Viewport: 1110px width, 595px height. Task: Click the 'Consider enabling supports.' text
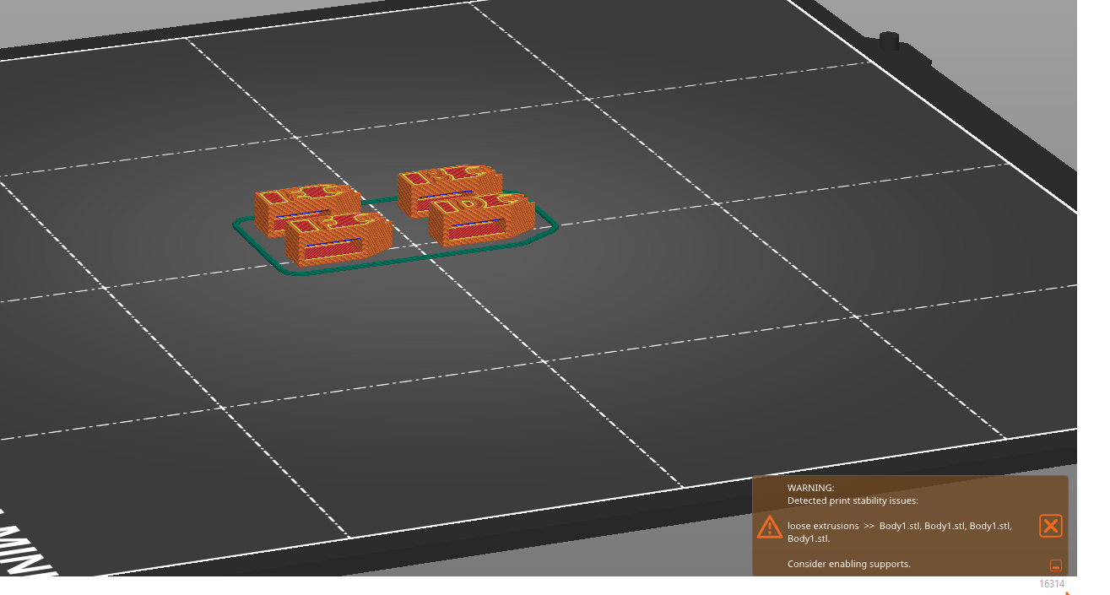pos(848,564)
